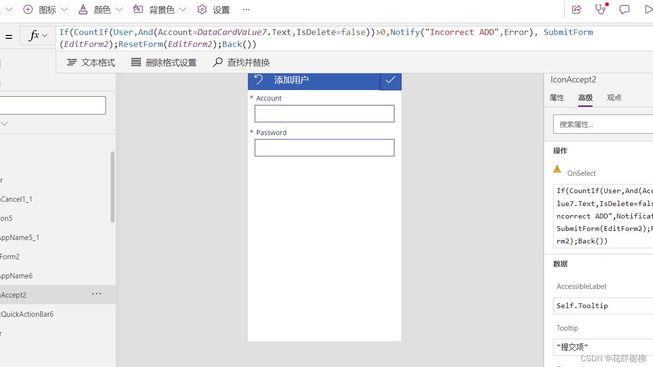This screenshot has height=367, width=653.
Task: Click the share icon at top right
Action: (x=577, y=10)
